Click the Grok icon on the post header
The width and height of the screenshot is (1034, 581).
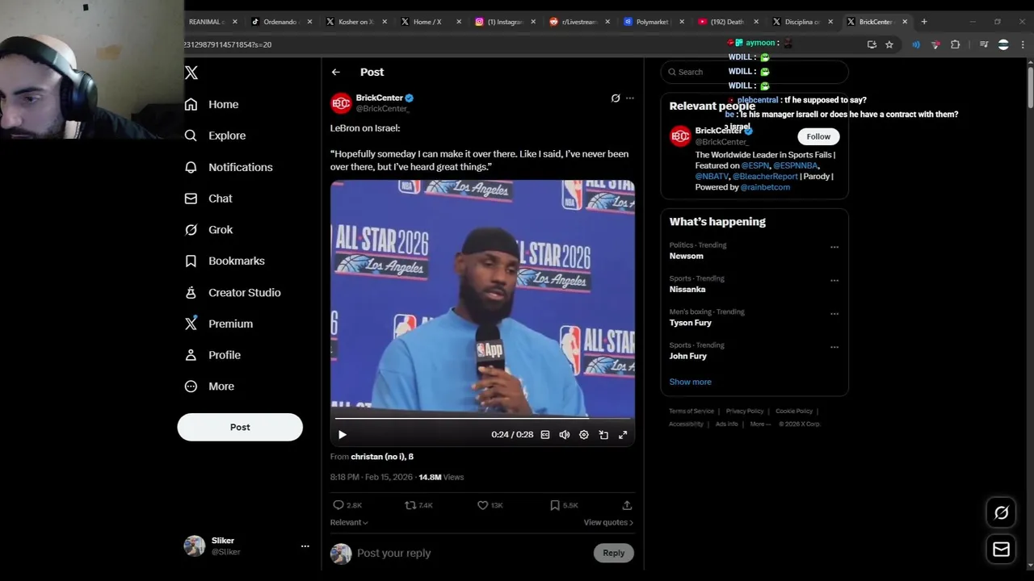(616, 98)
